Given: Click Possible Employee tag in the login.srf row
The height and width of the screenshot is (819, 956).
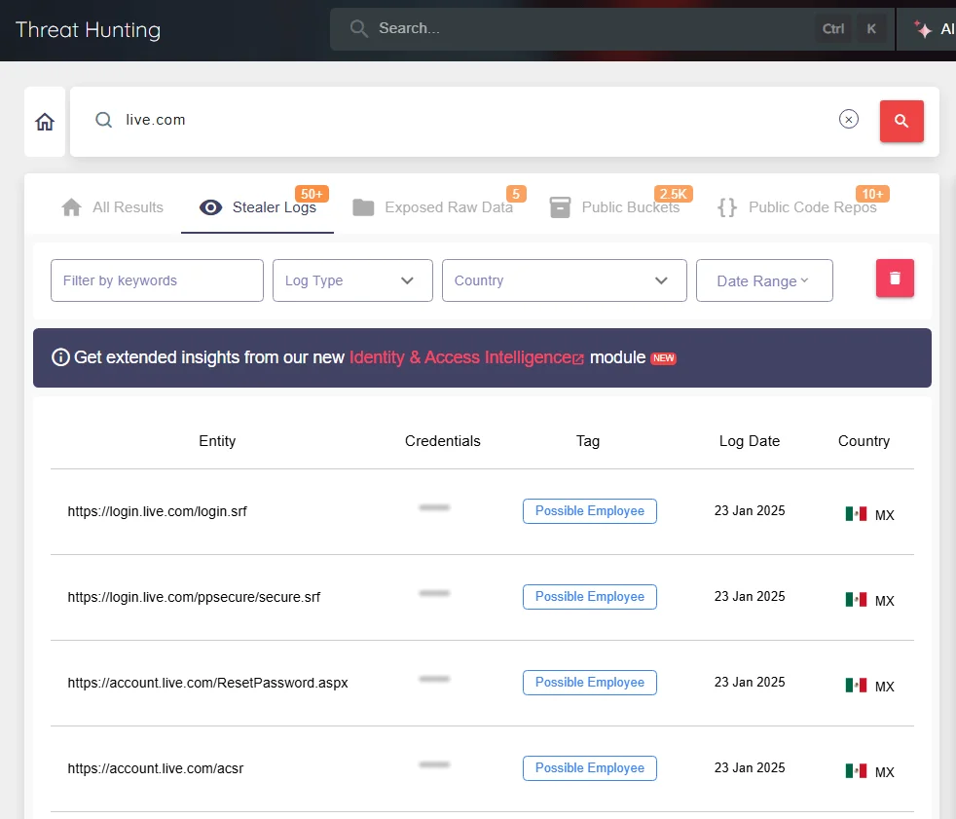Looking at the screenshot, I should click(590, 511).
